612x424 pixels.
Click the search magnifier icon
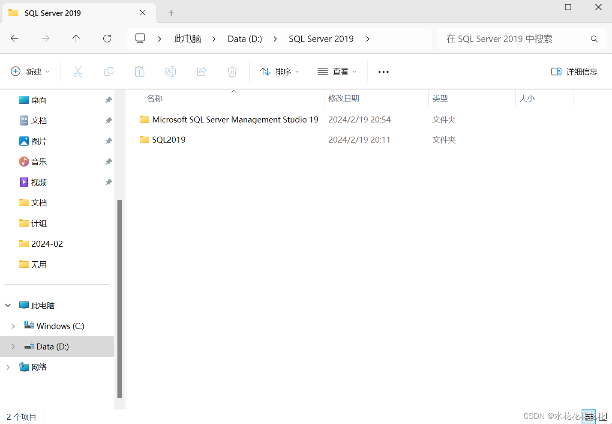594,39
